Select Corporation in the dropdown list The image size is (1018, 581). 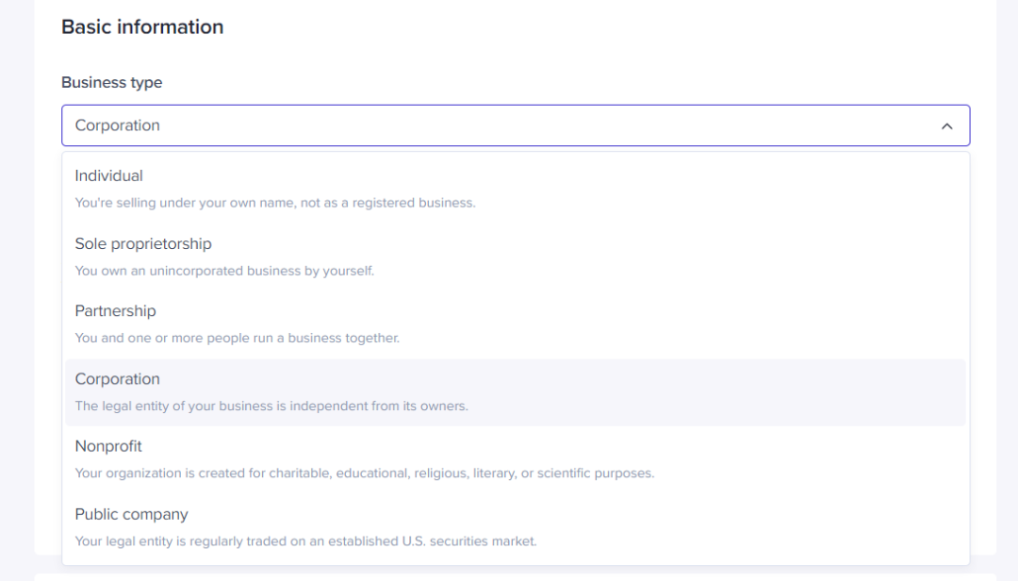click(118, 379)
